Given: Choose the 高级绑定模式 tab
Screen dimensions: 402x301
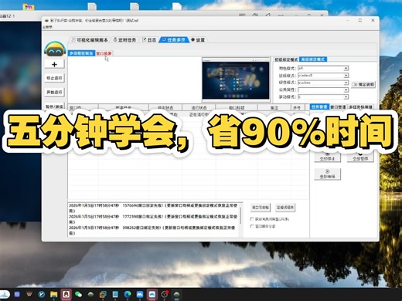Looking at the screenshot, I should [x=313, y=59].
